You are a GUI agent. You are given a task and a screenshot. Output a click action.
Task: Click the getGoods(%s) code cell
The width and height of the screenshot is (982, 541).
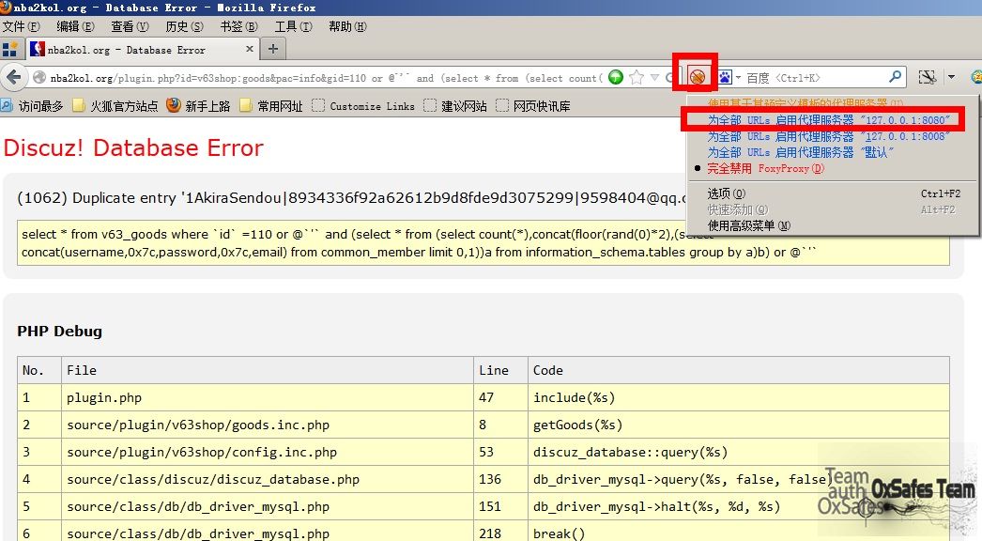tap(739, 425)
